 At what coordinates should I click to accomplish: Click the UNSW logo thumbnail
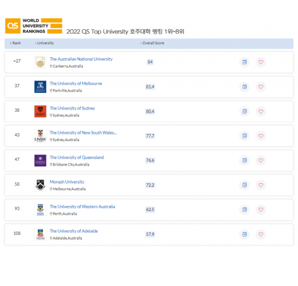coord(40,136)
